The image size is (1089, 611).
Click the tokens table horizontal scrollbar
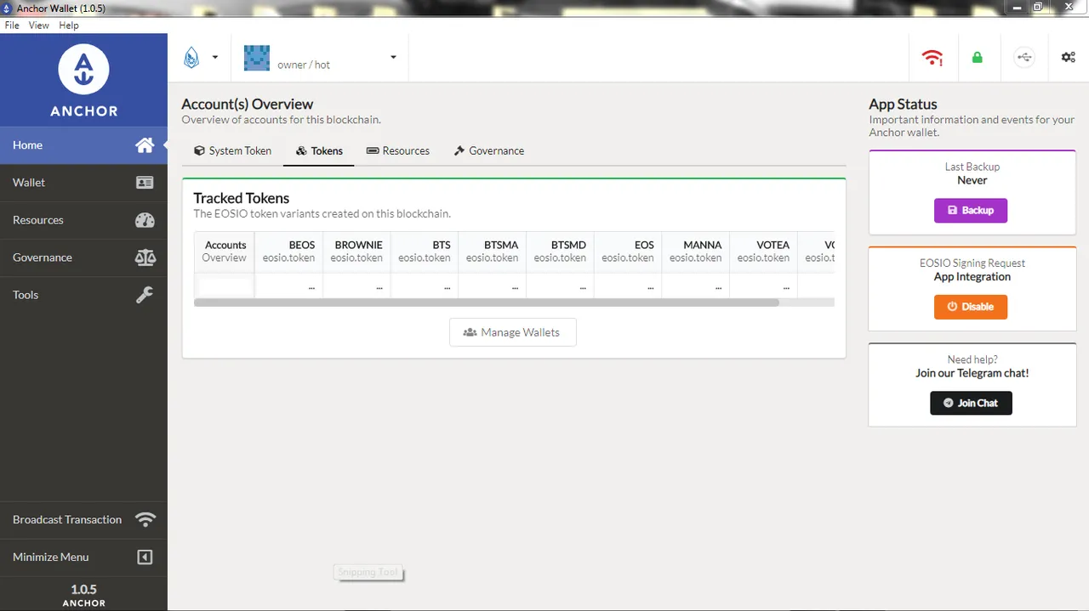[487, 302]
